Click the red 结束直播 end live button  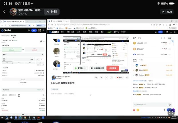113,68
